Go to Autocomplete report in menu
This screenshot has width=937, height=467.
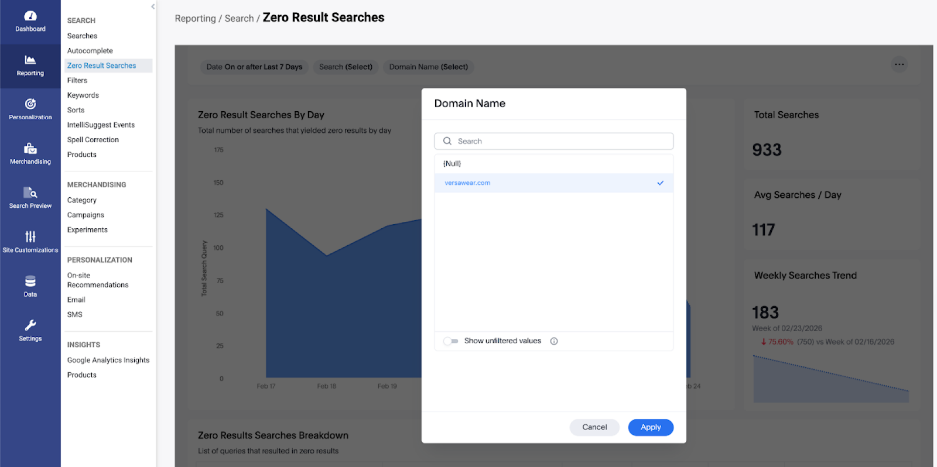90,51
